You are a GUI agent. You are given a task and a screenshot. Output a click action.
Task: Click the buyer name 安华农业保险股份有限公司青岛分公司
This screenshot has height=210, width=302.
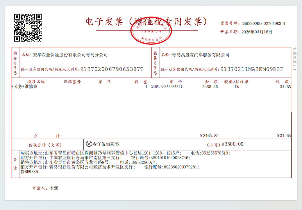pyautogui.click(x=70, y=55)
